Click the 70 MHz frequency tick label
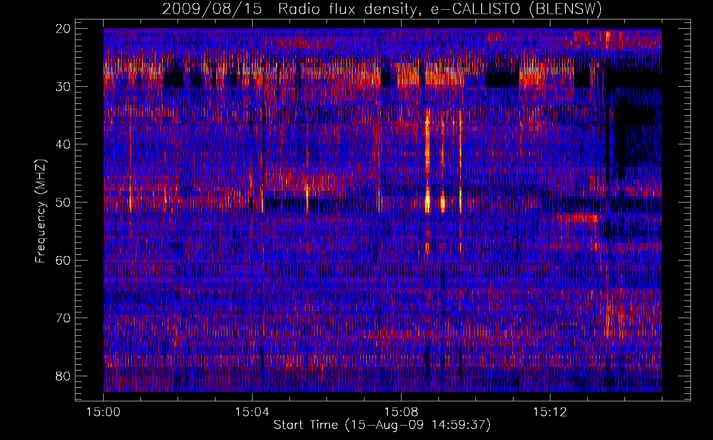 (63, 318)
